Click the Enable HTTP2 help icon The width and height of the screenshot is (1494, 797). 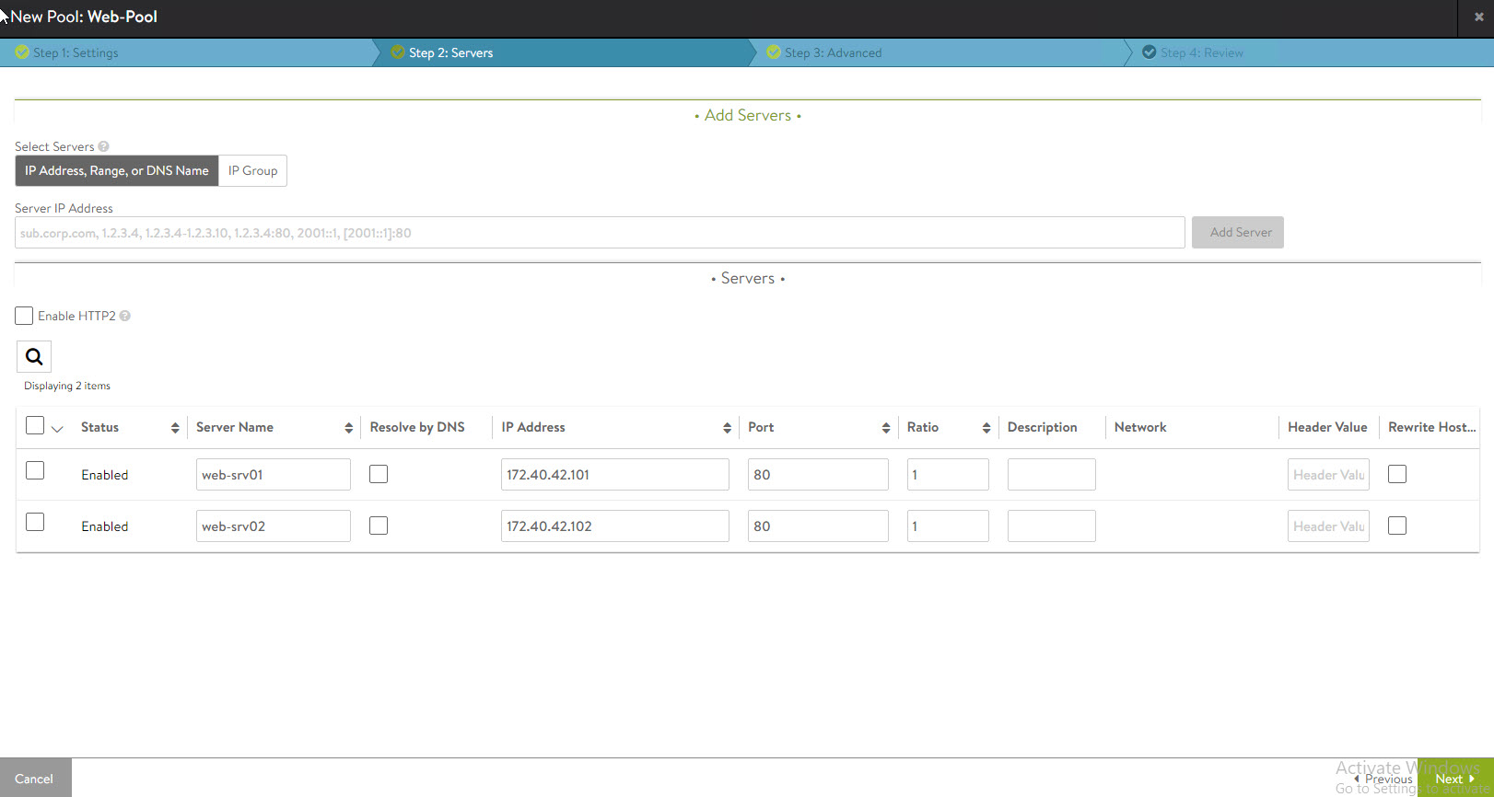[x=125, y=316]
